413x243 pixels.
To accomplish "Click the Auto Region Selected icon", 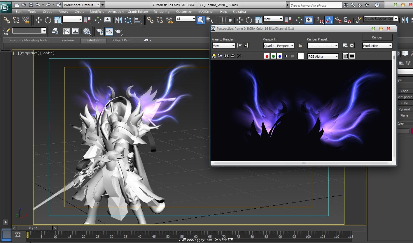I will (246, 45).
